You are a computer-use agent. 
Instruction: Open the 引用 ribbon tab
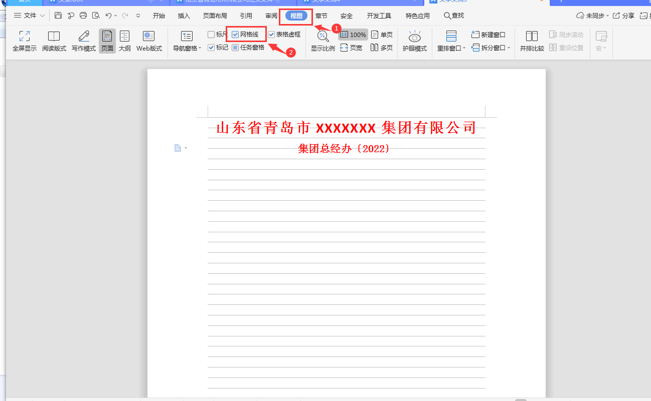coord(246,16)
